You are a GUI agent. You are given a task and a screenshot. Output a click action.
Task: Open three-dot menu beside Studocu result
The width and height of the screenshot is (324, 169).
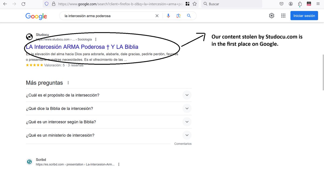pos(96,39)
